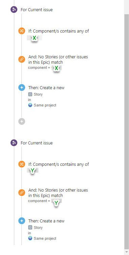This screenshot has width=129, height=255.
Task: Open first 'Then: Create a new' Story action
Action: [47, 87]
